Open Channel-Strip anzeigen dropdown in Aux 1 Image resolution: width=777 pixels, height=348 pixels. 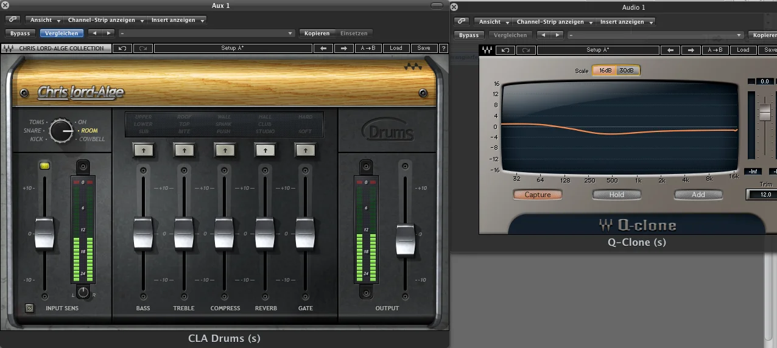click(x=106, y=20)
